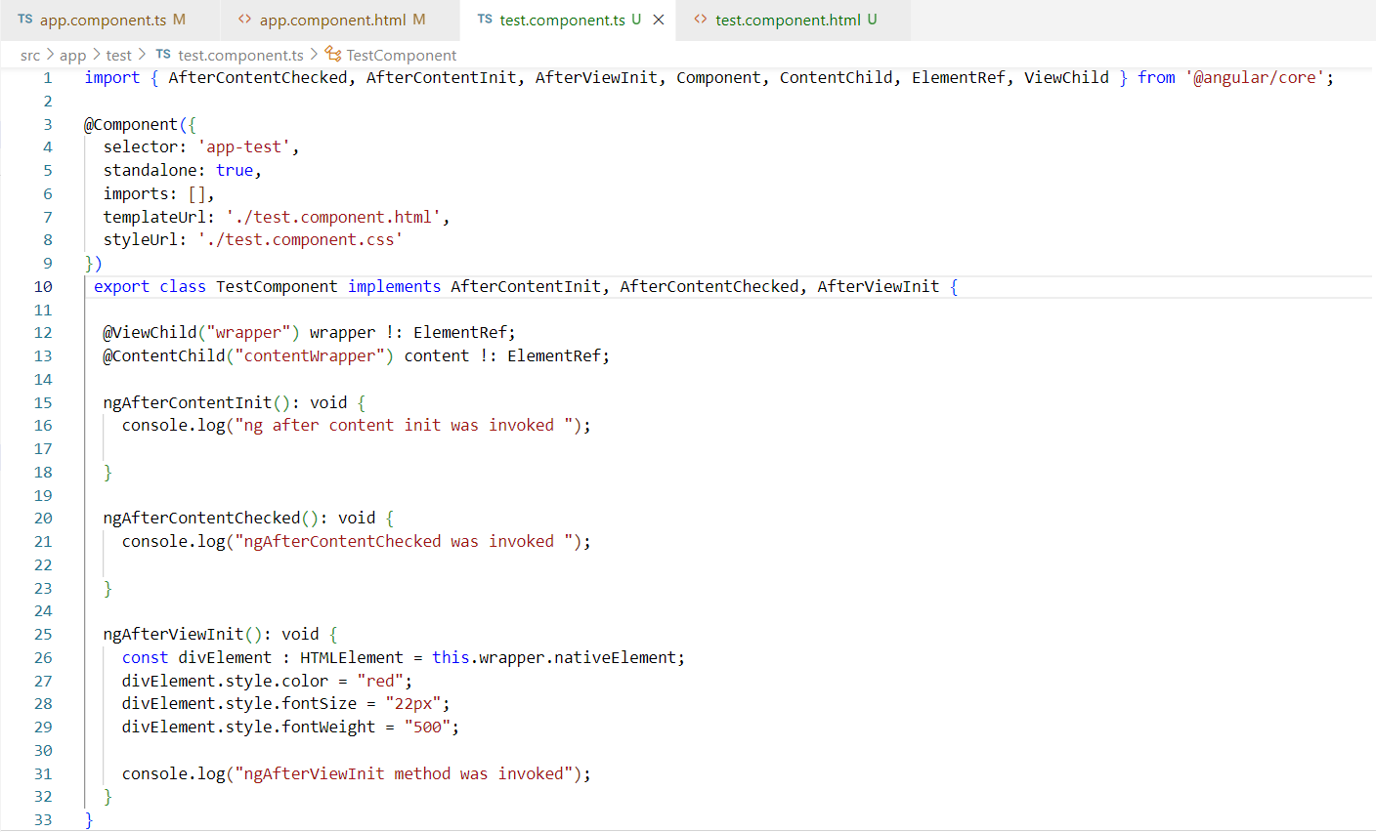Click the TS icon on test.component.ts tab
This screenshot has width=1376, height=832.
coord(485,20)
